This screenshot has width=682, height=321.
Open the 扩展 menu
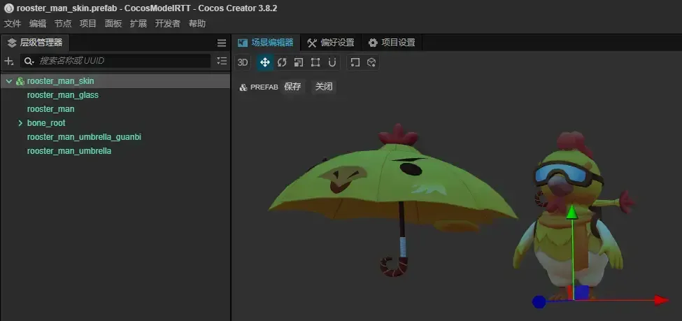pos(138,24)
